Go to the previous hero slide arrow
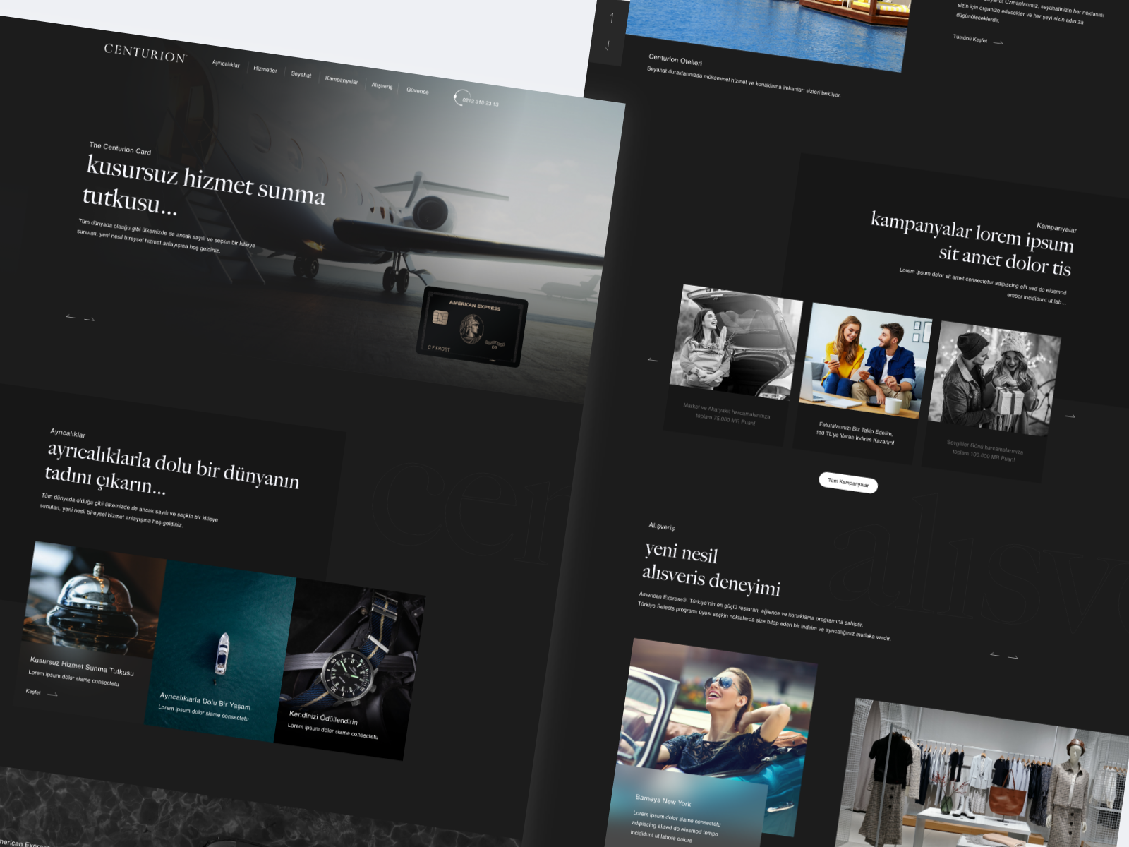This screenshot has height=847, width=1129. click(x=71, y=317)
